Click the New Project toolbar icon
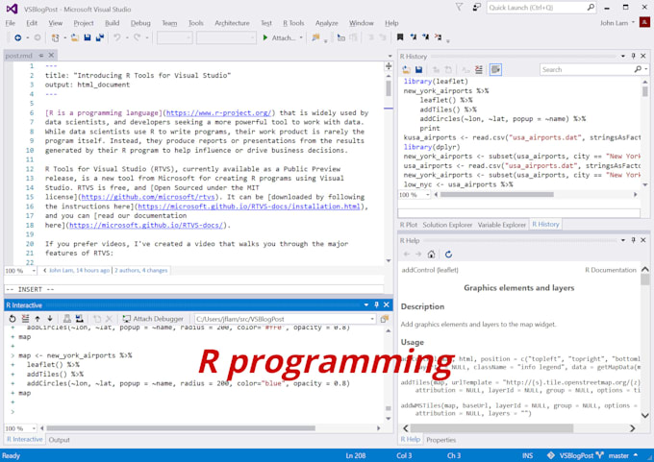Image resolution: width=654 pixels, height=462 pixels. click(55, 37)
